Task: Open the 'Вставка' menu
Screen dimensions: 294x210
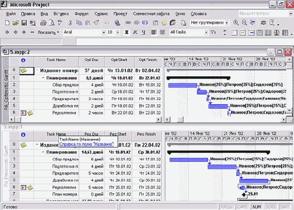Action: (x=61, y=14)
